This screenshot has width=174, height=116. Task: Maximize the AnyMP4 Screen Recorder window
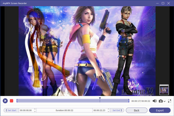(x=163, y=3)
